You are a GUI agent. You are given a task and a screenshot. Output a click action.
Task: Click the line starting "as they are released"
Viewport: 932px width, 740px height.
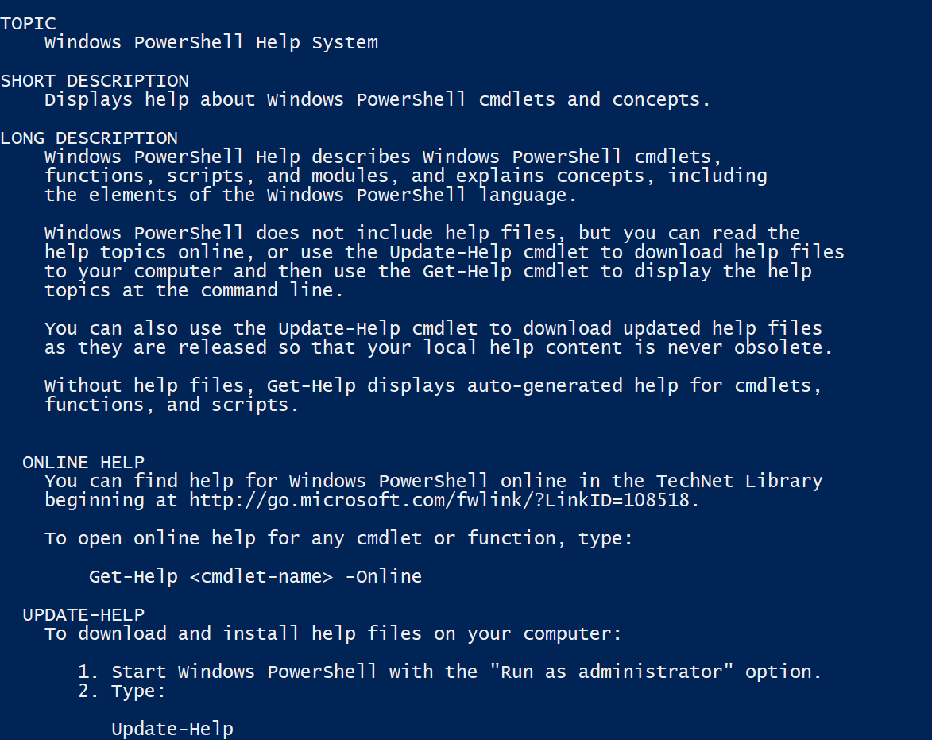[x=439, y=348]
